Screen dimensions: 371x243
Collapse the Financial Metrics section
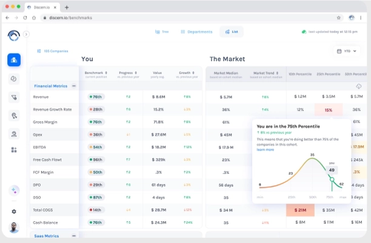pos(74,86)
